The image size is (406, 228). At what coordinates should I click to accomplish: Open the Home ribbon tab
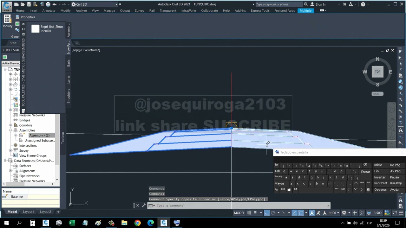click(x=20, y=11)
